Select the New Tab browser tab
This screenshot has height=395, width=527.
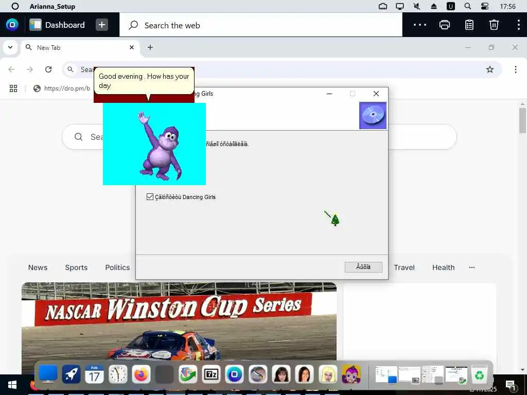pyautogui.click(x=80, y=48)
